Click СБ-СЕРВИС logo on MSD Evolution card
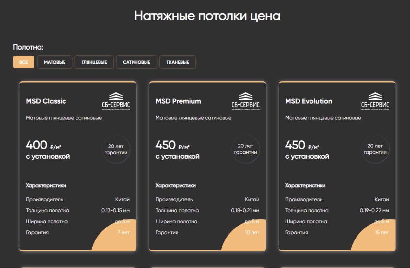Screen dimensions: 410x268 pyautogui.click(x=375, y=101)
